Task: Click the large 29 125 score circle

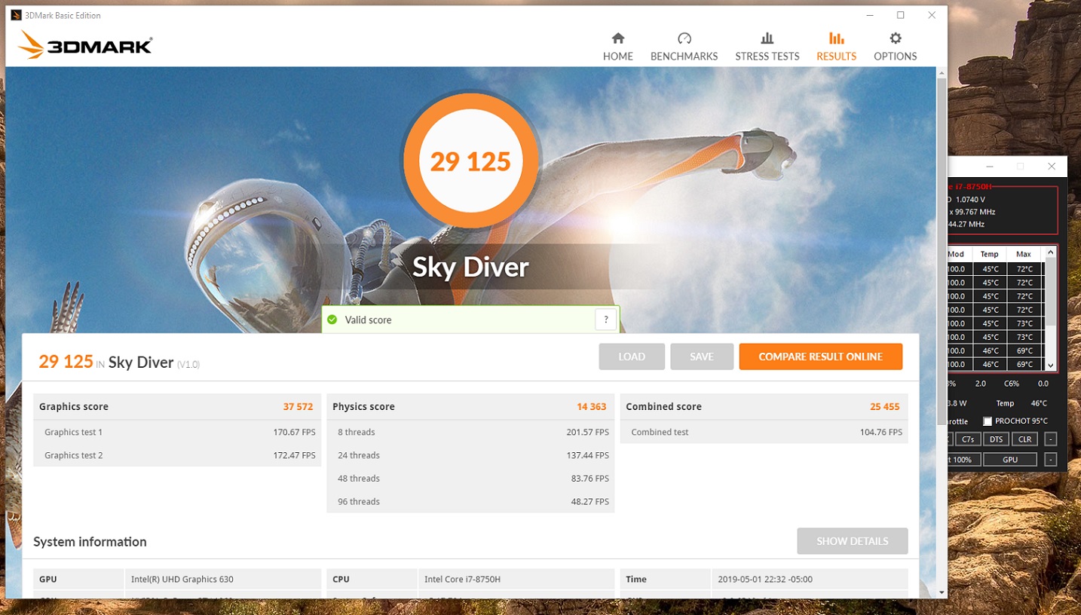Action: (x=470, y=161)
